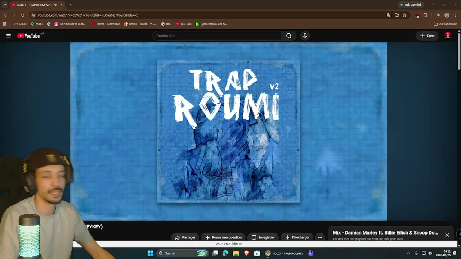Viewport: 461px width, 259px height.
Task: Open Mix - Damian Marley playlist title
Action: coord(385,233)
